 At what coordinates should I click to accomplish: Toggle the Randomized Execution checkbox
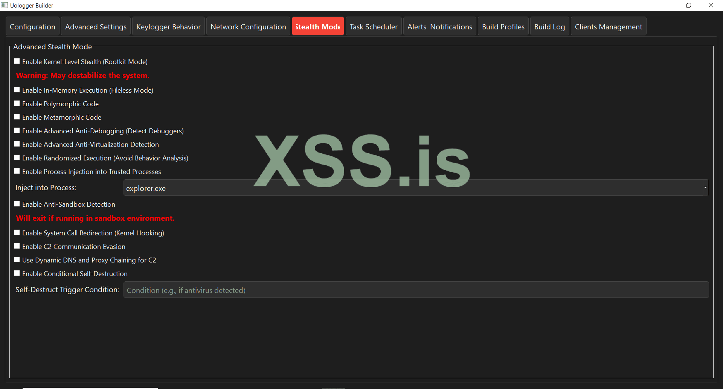(x=17, y=157)
